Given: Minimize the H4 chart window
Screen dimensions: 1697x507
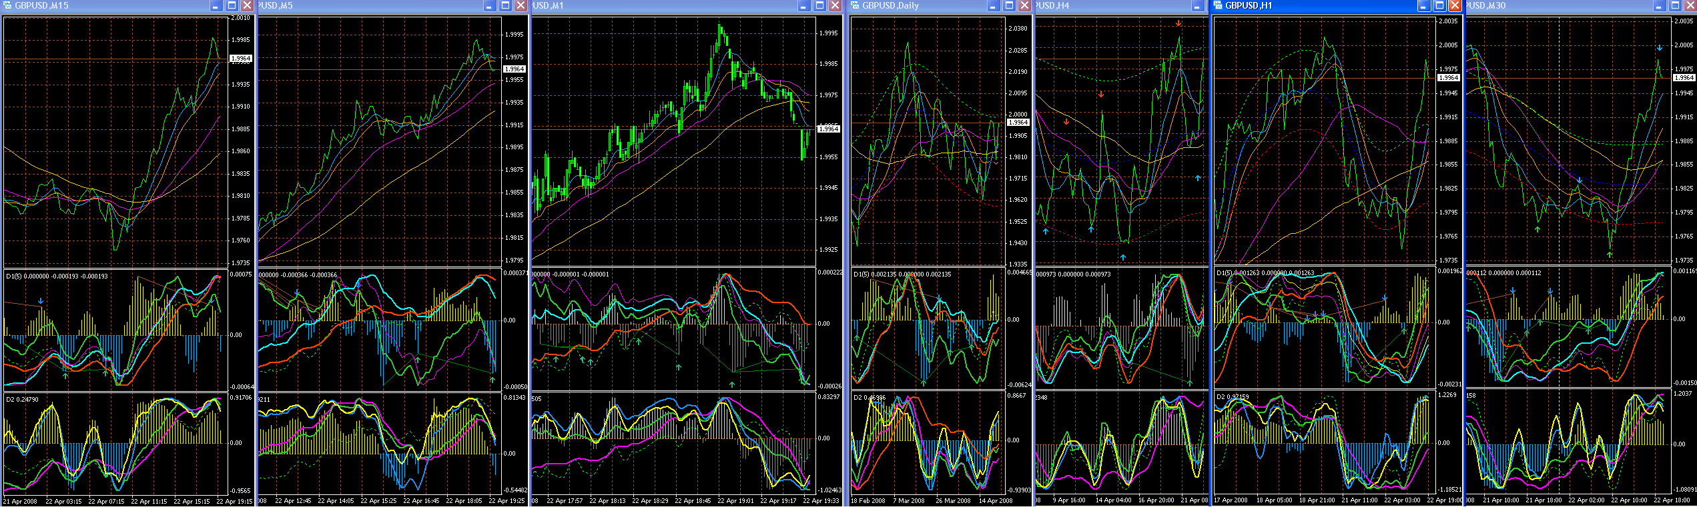Looking at the screenshot, I should [x=1197, y=5].
